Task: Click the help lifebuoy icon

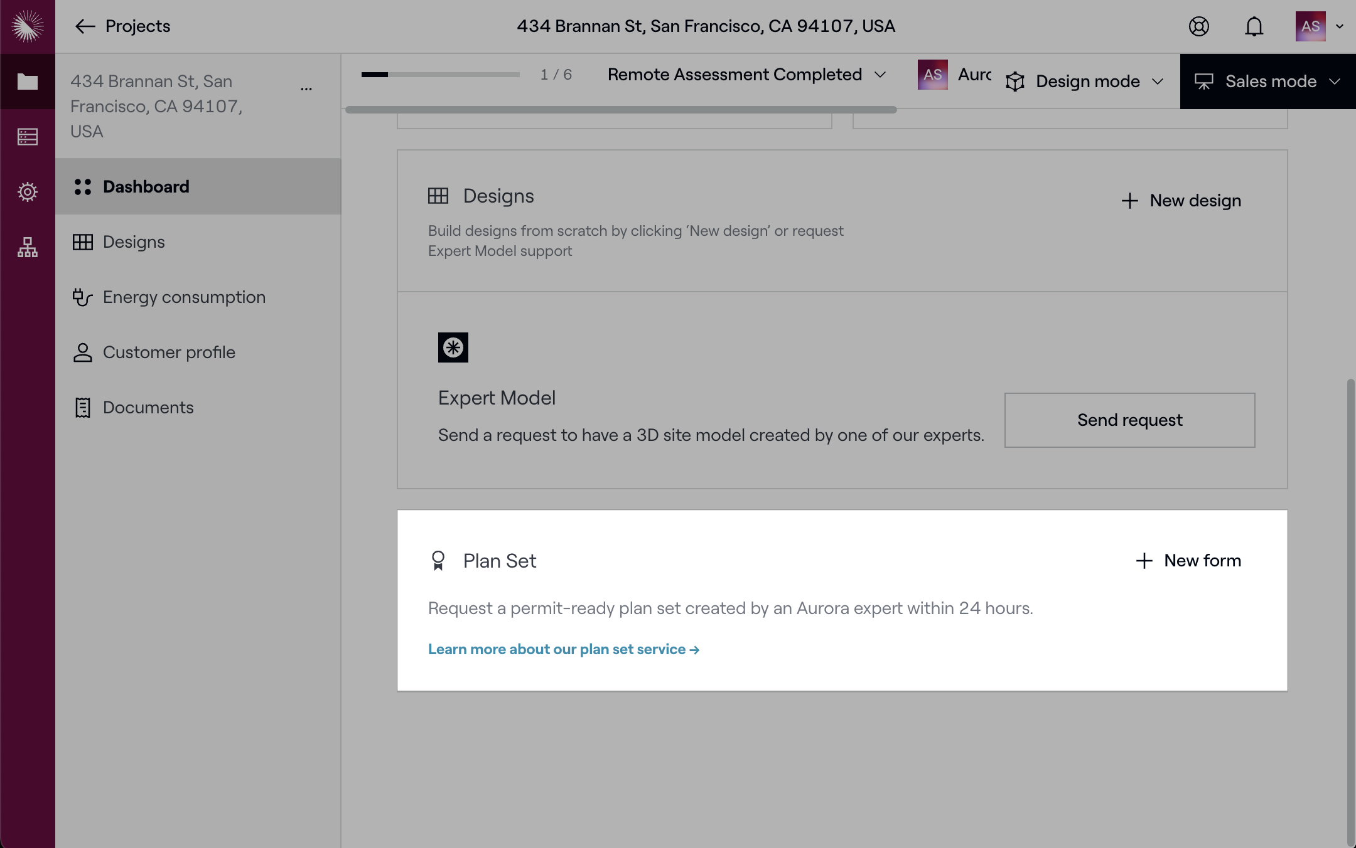Action: [1198, 26]
